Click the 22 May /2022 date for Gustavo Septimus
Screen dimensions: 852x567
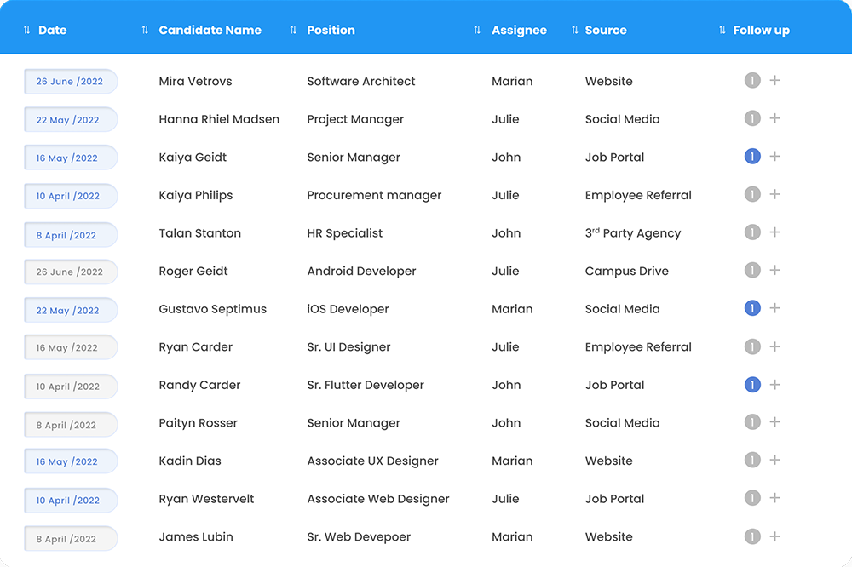click(x=70, y=311)
